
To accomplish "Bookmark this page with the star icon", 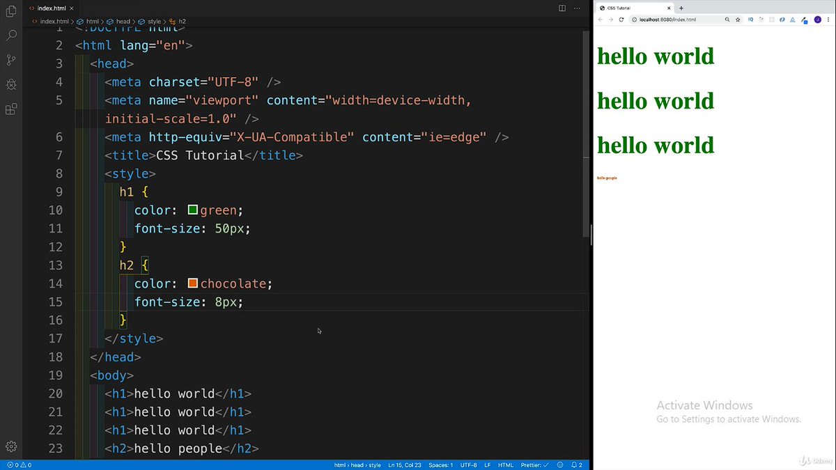I will click(x=738, y=19).
